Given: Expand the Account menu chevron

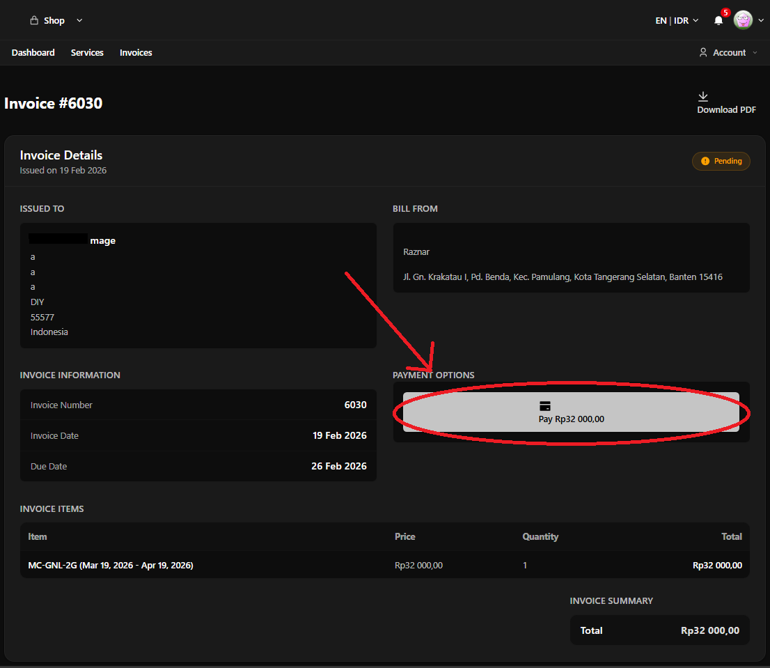Looking at the screenshot, I should tap(755, 53).
